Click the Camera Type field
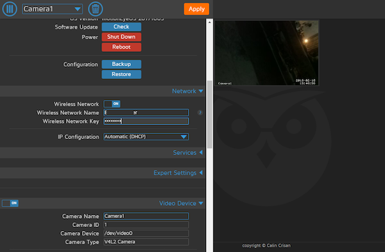 146,242
